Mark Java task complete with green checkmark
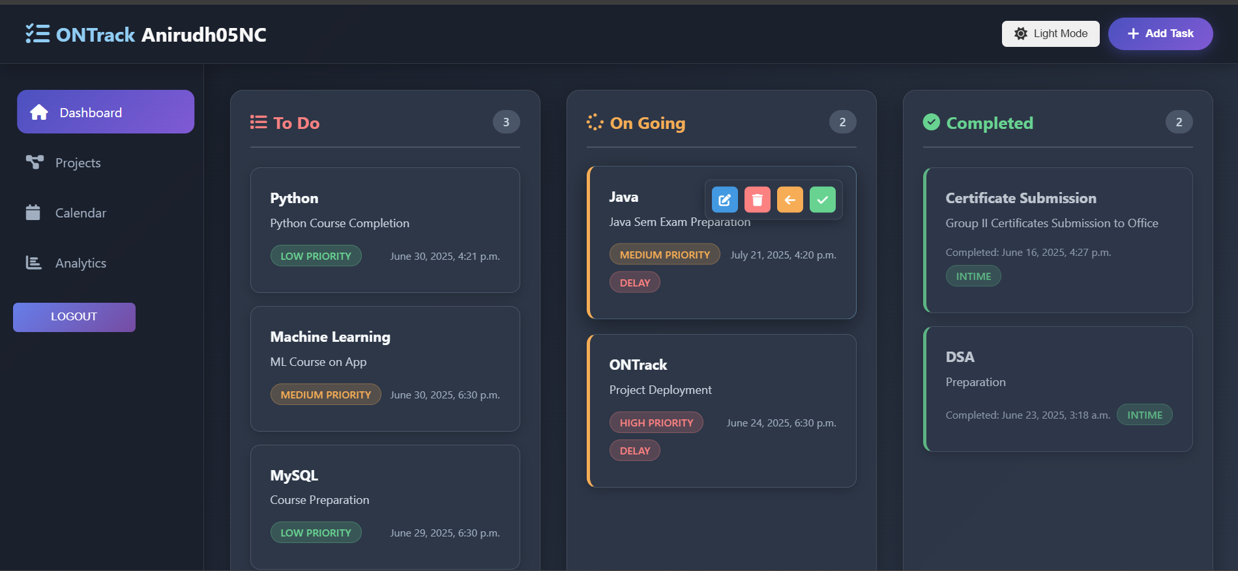The height and width of the screenshot is (571, 1238). coord(822,200)
